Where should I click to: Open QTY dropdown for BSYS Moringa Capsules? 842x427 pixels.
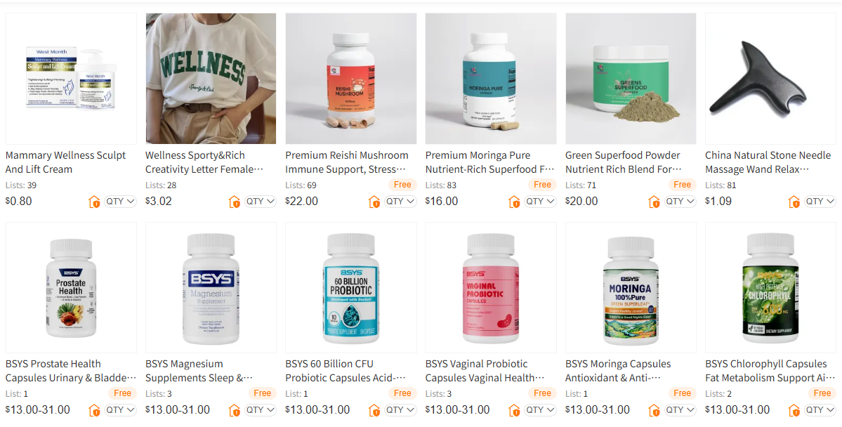point(680,410)
